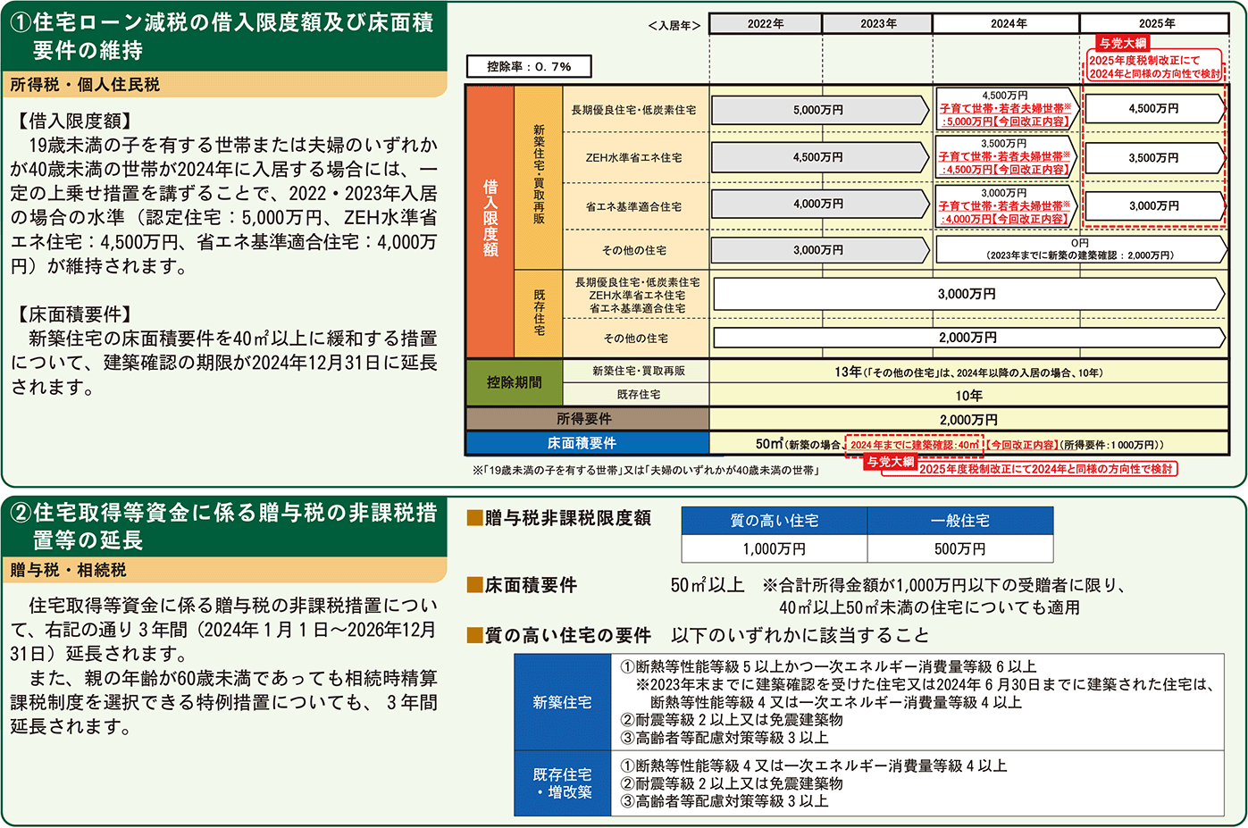Click その他の住宅 row label under 既存住宅
The width and height of the screenshot is (1248, 828).
pos(635,339)
